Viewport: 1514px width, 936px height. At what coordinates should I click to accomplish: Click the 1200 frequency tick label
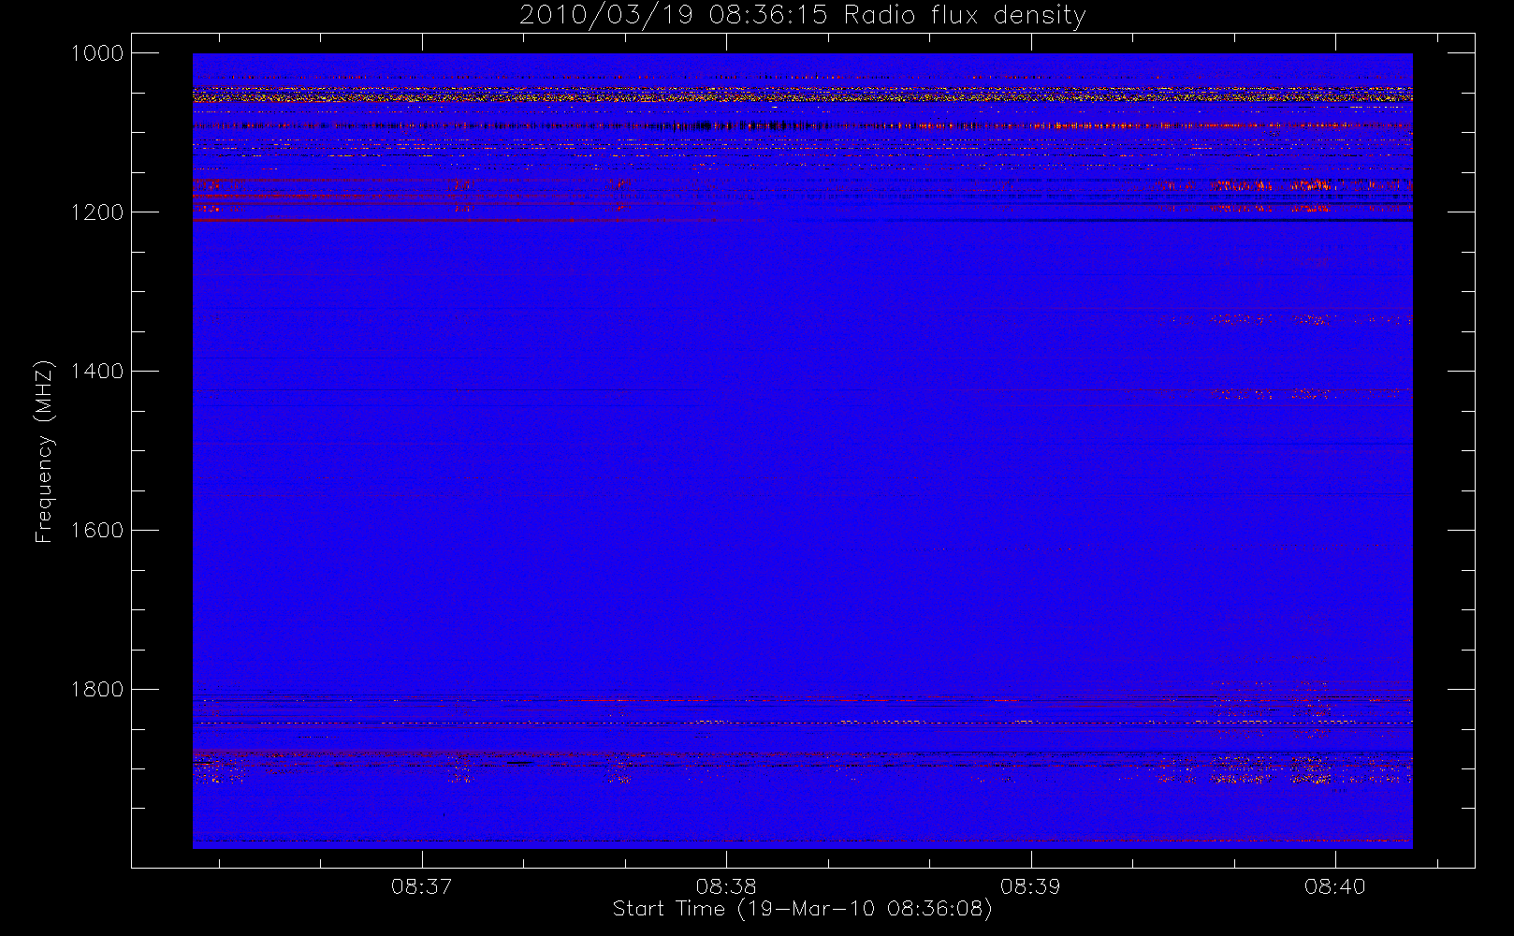(97, 212)
